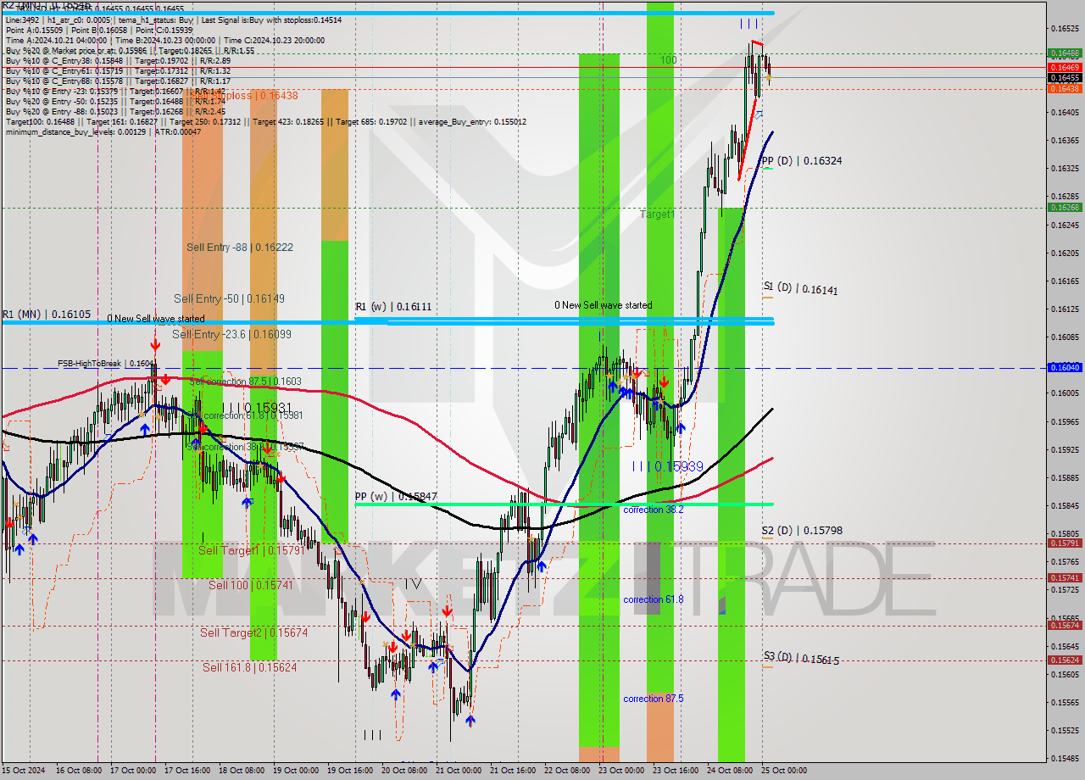Click the Buy %10 @ C_Entry61 line
1085x780 pixels.
coord(118,70)
